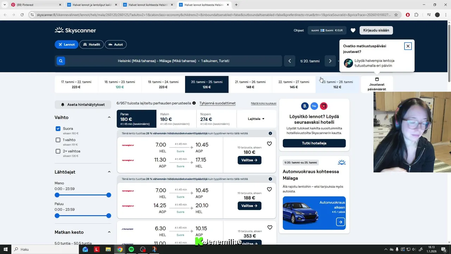The height and width of the screenshot is (254, 451).
Task: Click Tutki hotelleja button
Action: click(x=314, y=143)
